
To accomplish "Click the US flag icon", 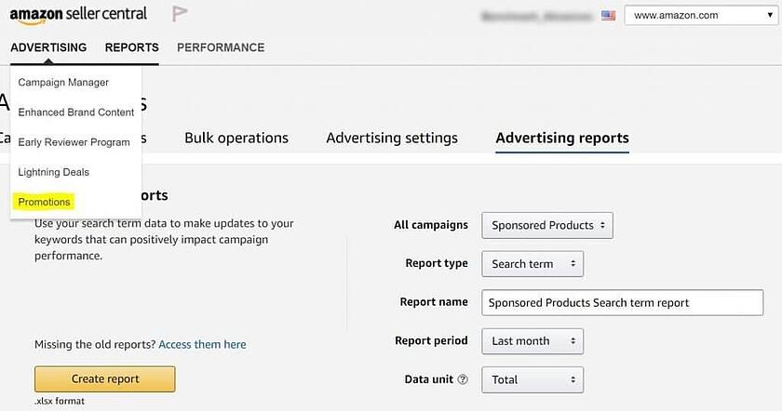I will click(609, 16).
